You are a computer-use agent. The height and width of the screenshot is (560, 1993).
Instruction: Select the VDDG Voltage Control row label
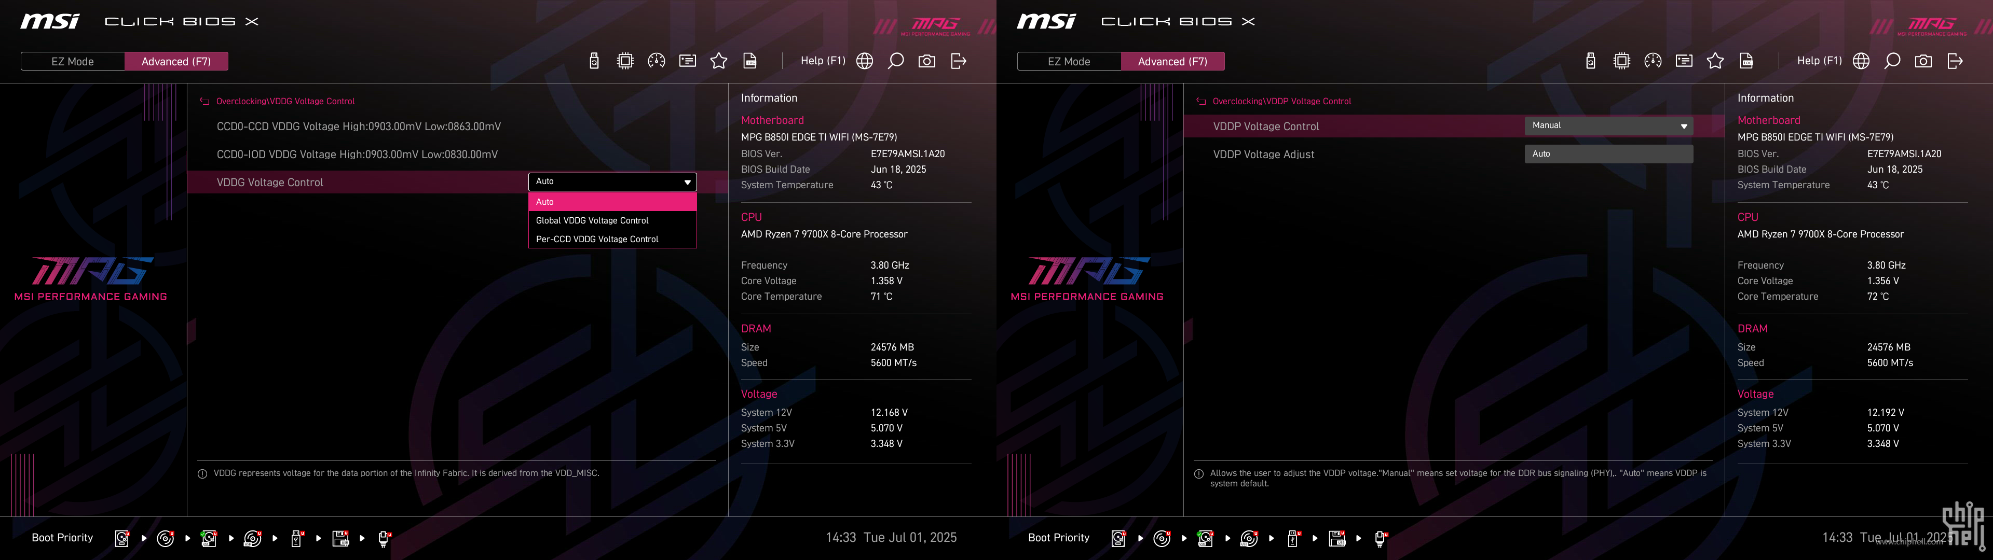point(270,183)
